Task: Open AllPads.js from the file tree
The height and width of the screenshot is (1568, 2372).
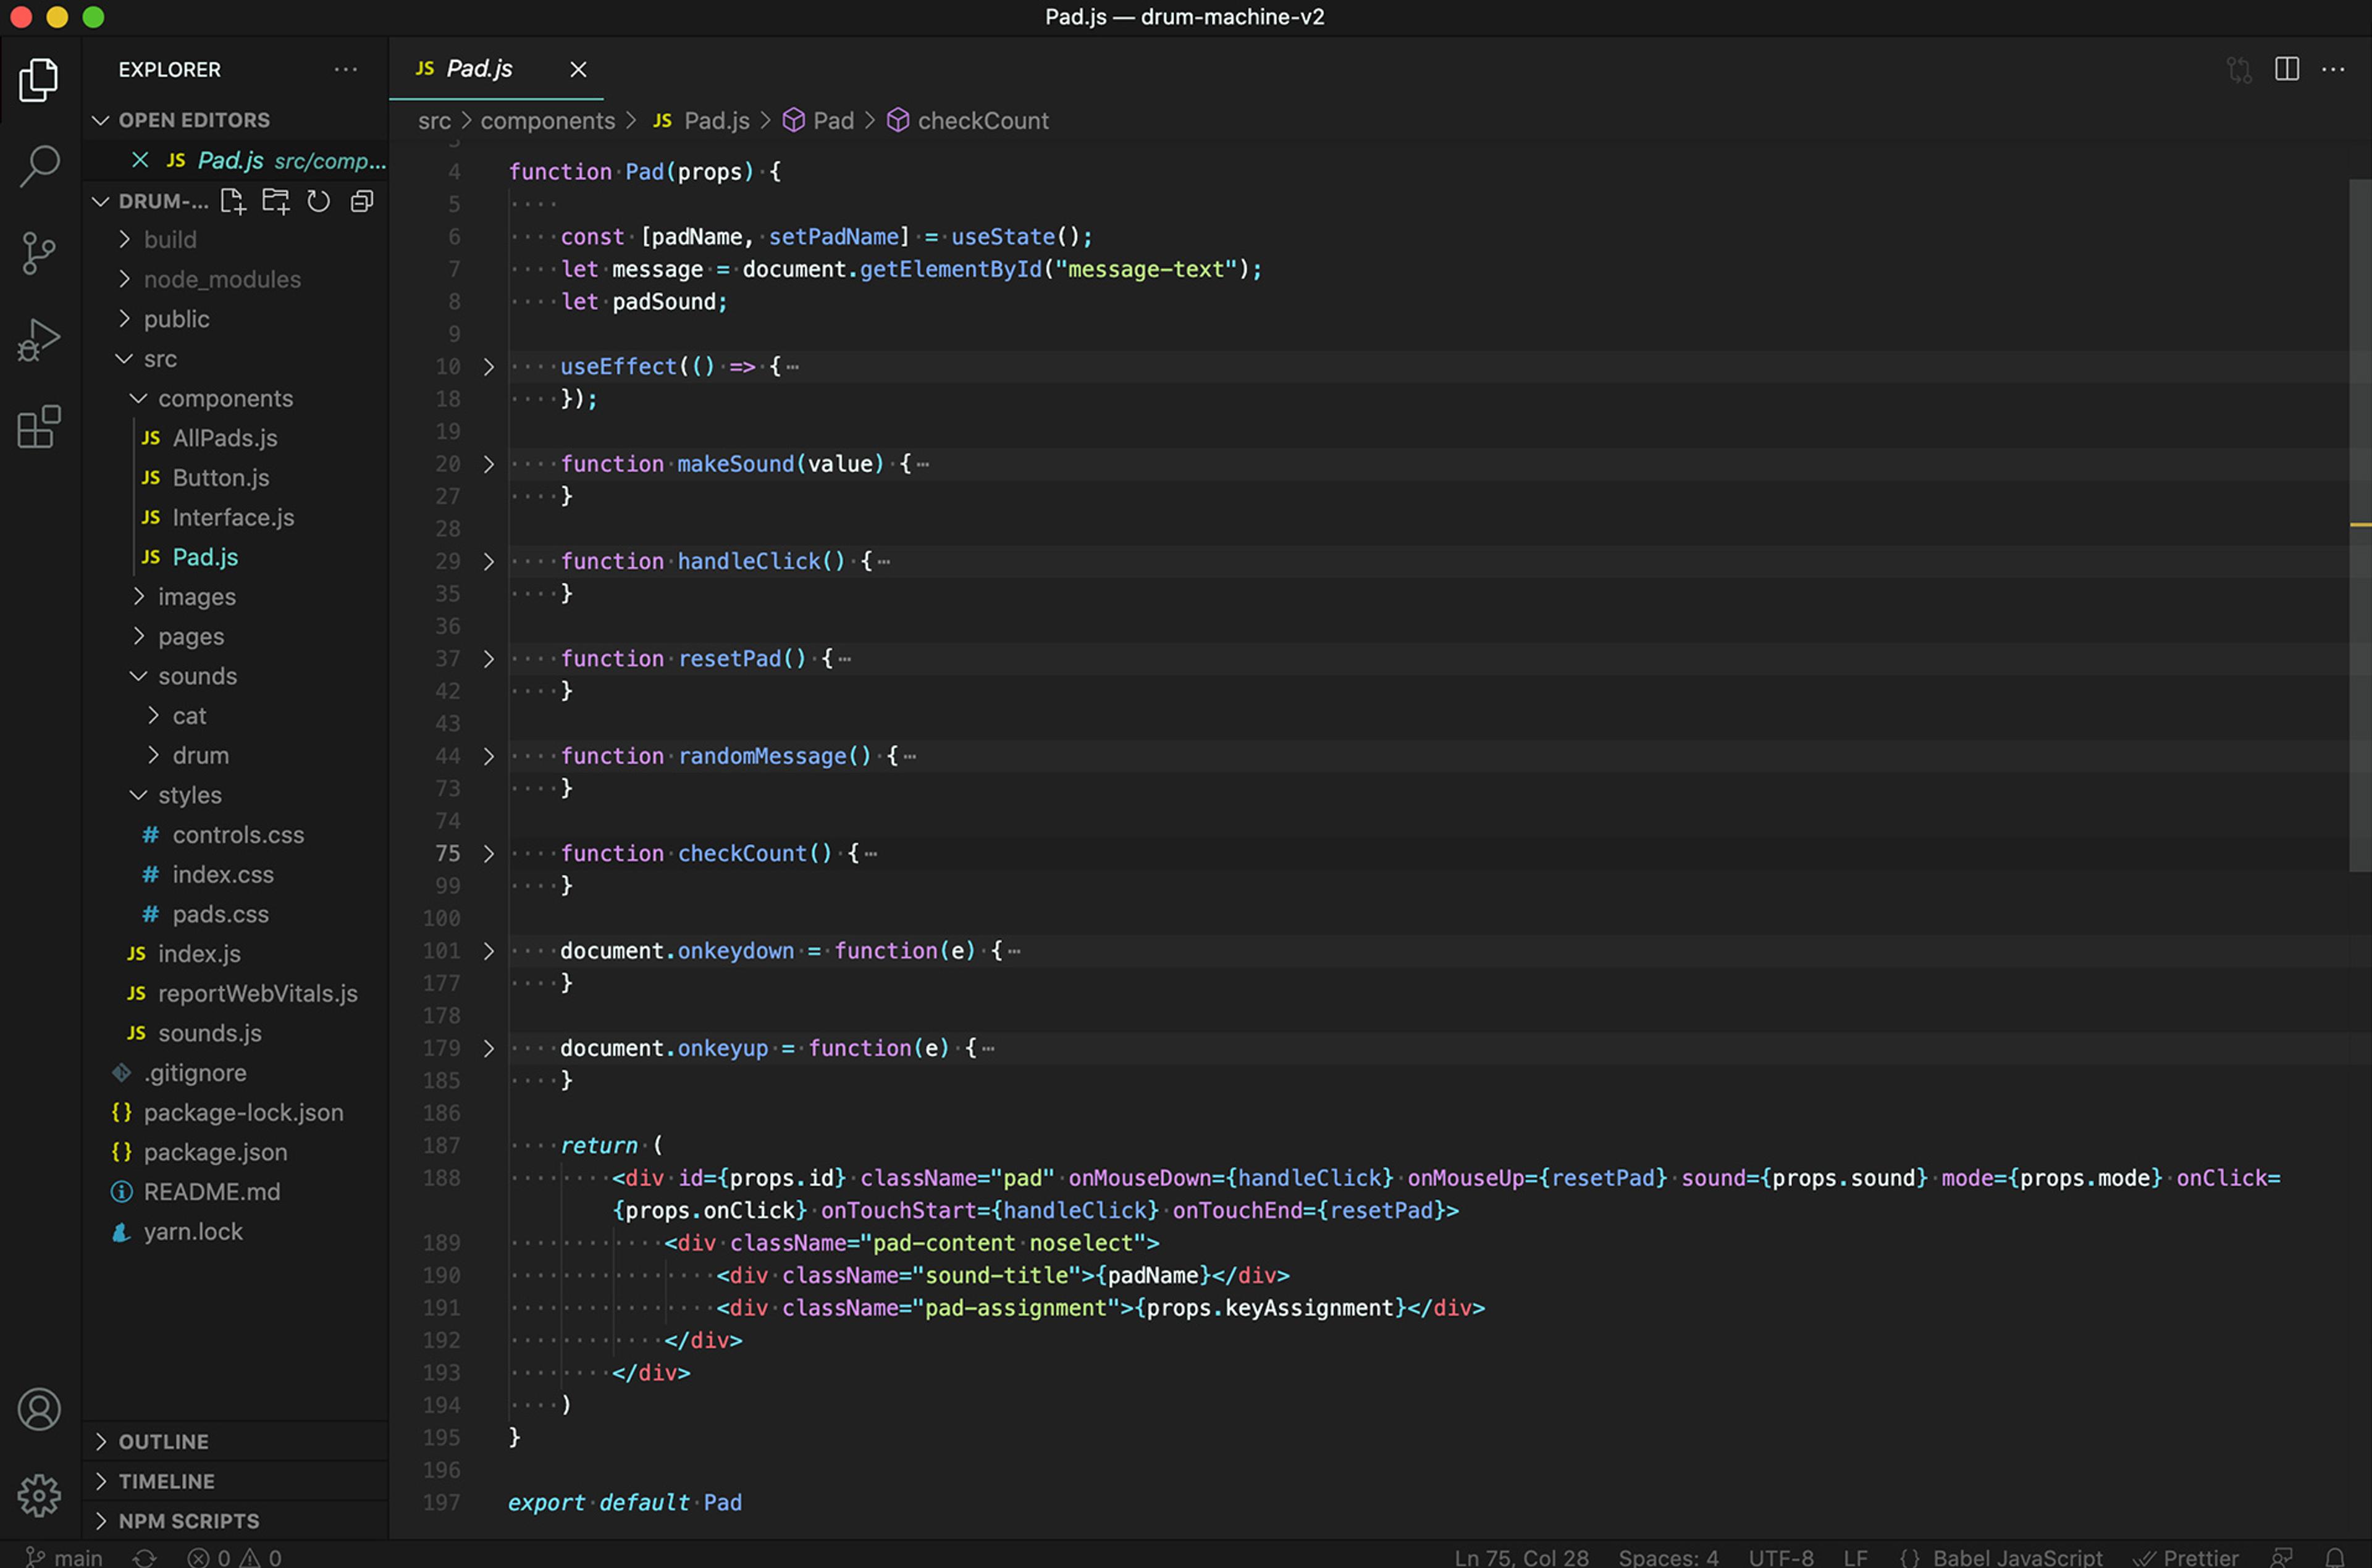Action: tap(224, 438)
